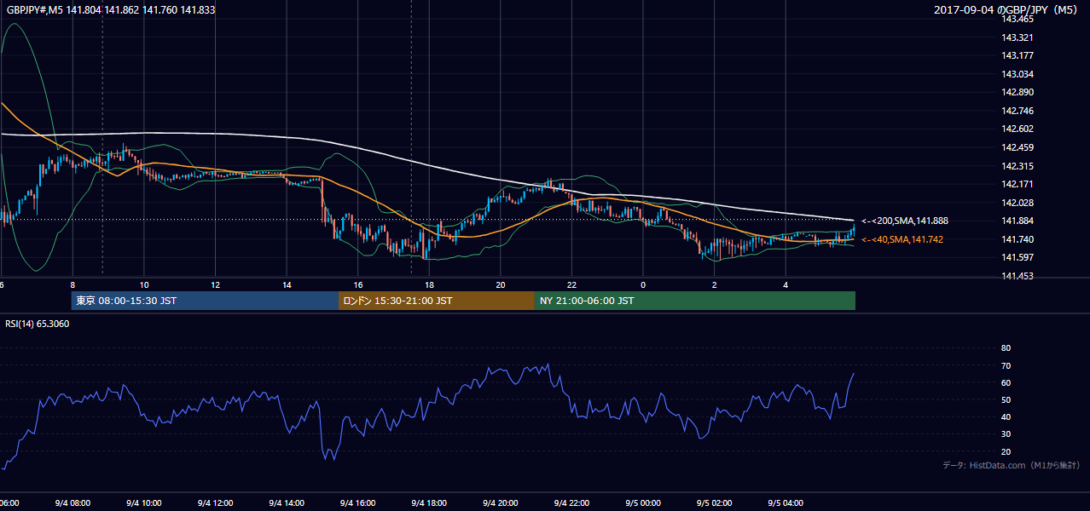Click the NY 21:00-06:00 JST session bar
Viewport: 1090px width, 511px height.
tap(695, 301)
